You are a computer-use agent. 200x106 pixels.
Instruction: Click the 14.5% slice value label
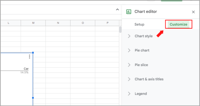tap(24, 72)
